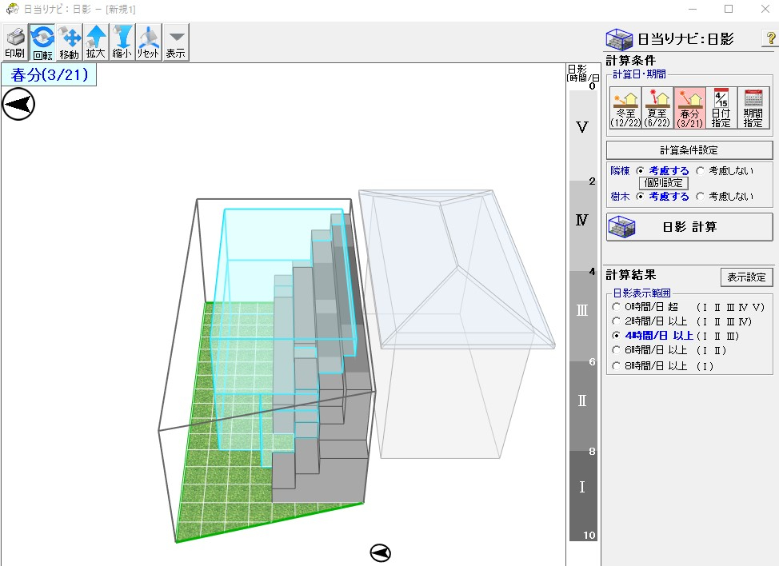The height and width of the screenshot is (566, 779).
Task: Open the 表示 dropdown in toolbar
Action: point(176,42)
